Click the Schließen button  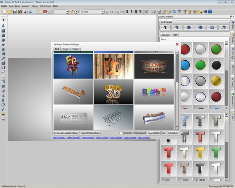click(x=173, y=133)
